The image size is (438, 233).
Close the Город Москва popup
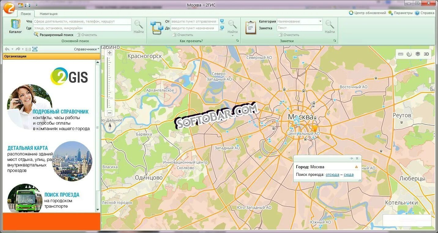click(x=357, y=158)
